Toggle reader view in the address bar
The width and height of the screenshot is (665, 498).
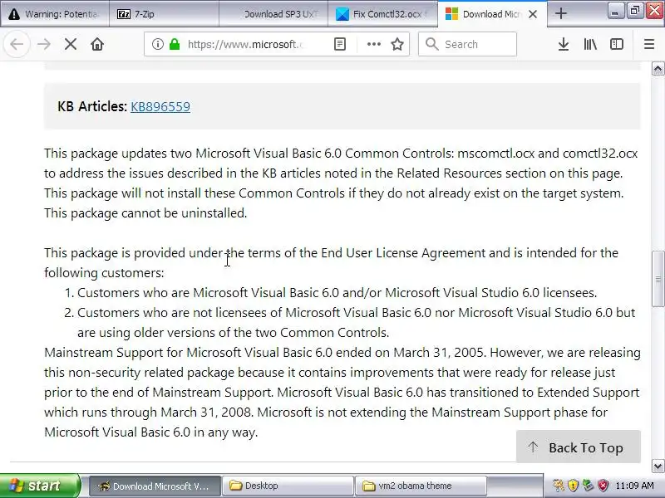(x=340, y=44)
